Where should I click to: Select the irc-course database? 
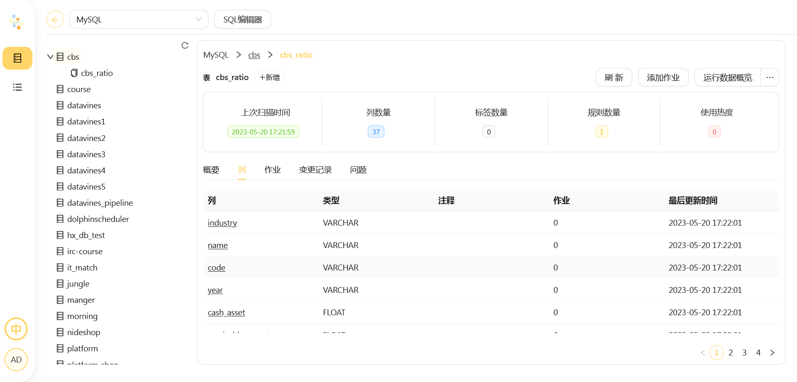tap(85, 251)
